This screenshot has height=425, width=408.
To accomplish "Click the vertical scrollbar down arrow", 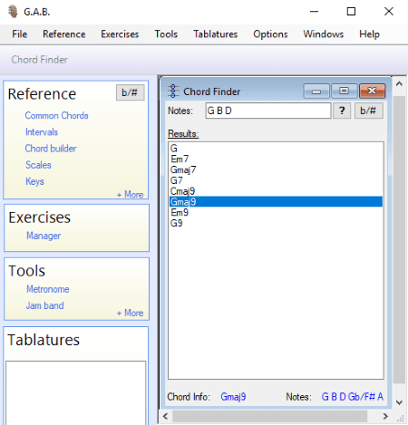I will point(399,402).
